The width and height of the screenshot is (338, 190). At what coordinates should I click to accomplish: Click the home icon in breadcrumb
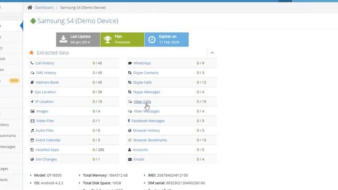tap(30, 7)
